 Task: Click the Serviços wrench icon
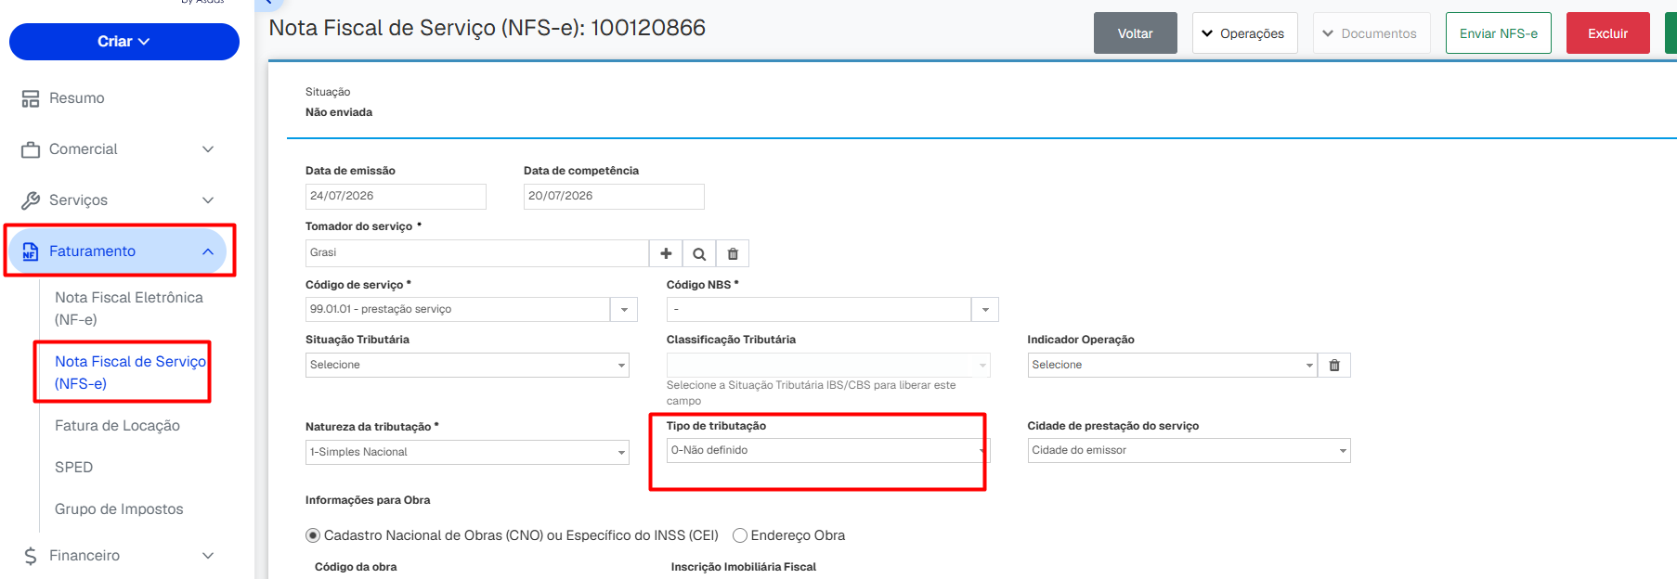pos(31,200)
